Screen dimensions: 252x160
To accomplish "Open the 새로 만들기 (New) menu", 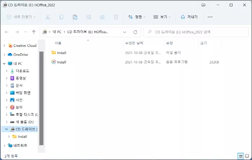I will click(21, 17).
